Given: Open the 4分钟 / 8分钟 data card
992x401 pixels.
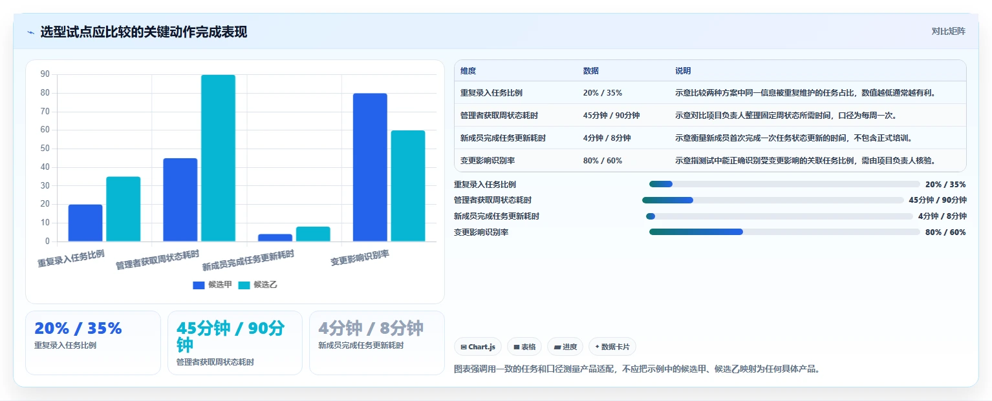Looking at the screenshot, I should click(x=377, y=343).
